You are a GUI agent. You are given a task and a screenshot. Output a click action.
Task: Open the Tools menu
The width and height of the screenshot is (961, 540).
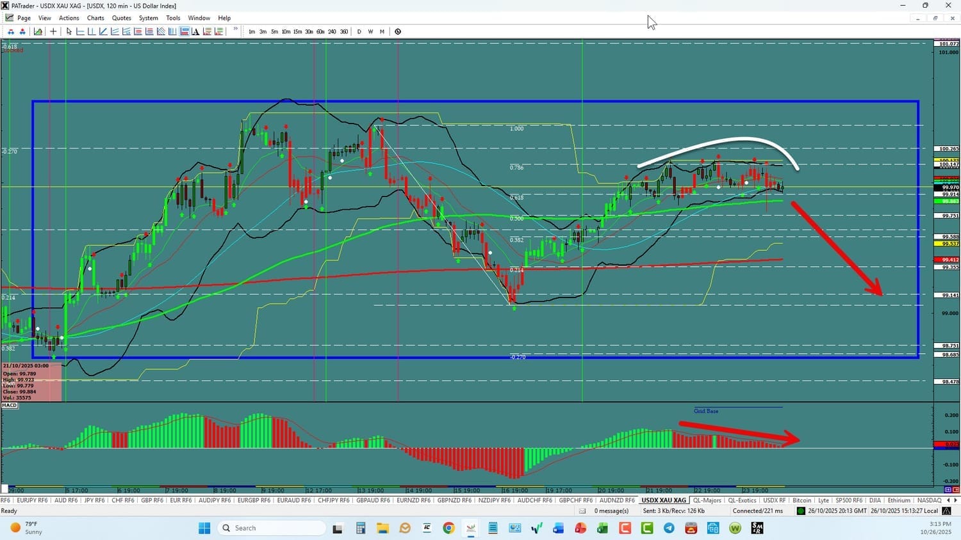173,18
